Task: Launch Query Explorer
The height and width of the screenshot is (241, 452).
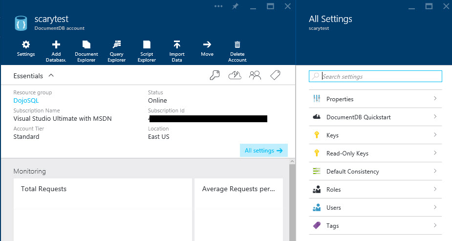Action: click(x=116, y=51)
